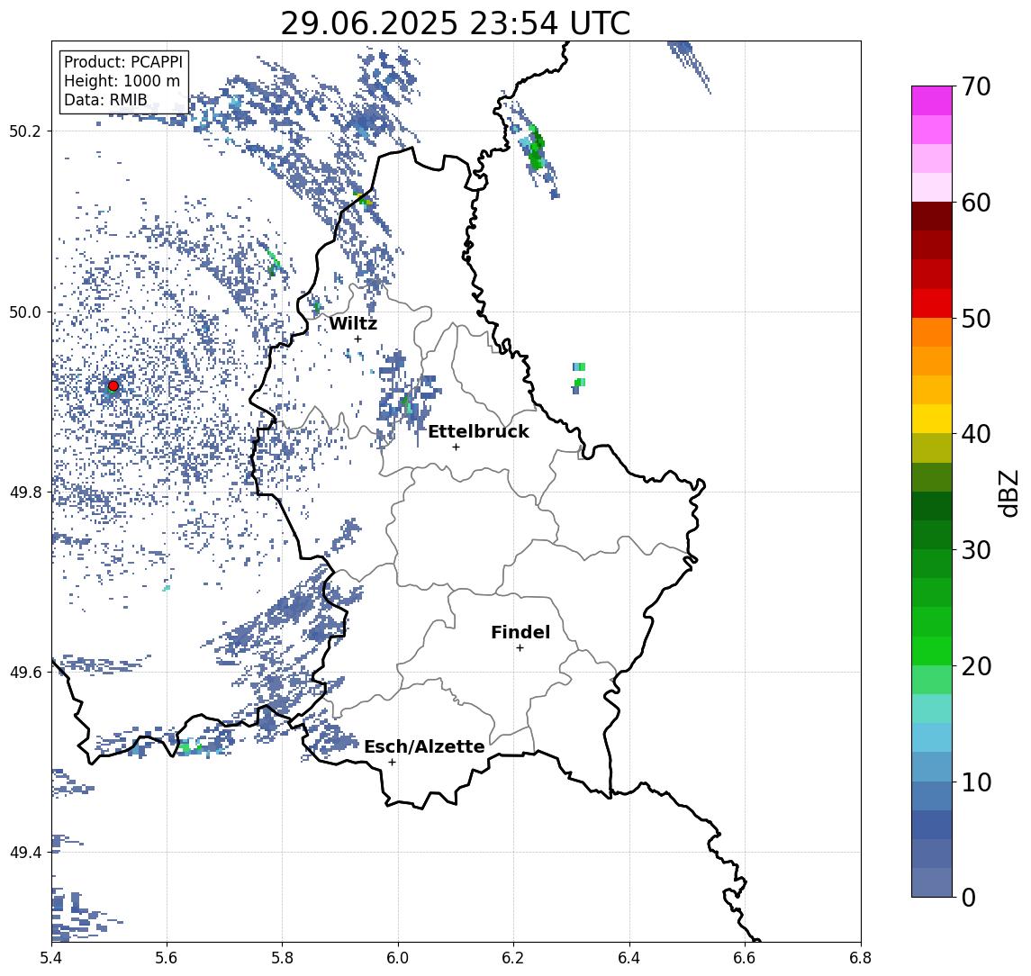The width and height of the screenshot is (1031, 976).
Task: Click the longitude tick label 6.8
Action: (x=860, y=958)
